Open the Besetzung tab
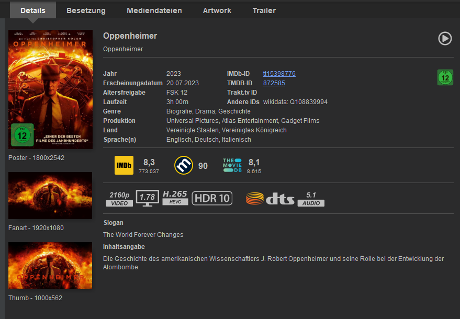460x319 pixels. pos(86,10)
